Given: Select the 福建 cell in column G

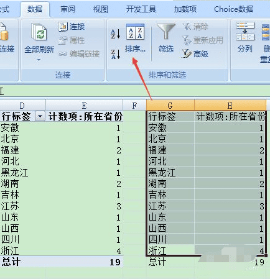Looking at the screenshot, I should point(170,150).
